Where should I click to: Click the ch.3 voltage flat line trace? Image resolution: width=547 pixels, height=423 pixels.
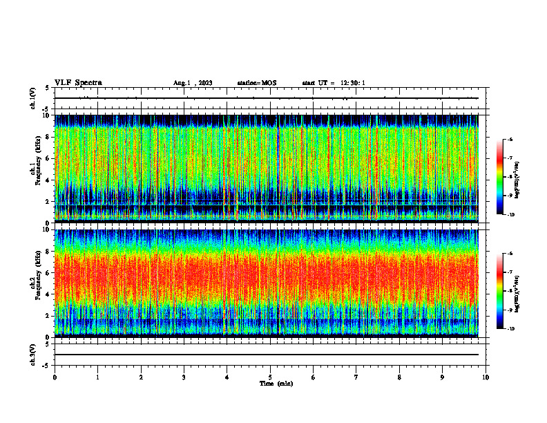[266, 355]
